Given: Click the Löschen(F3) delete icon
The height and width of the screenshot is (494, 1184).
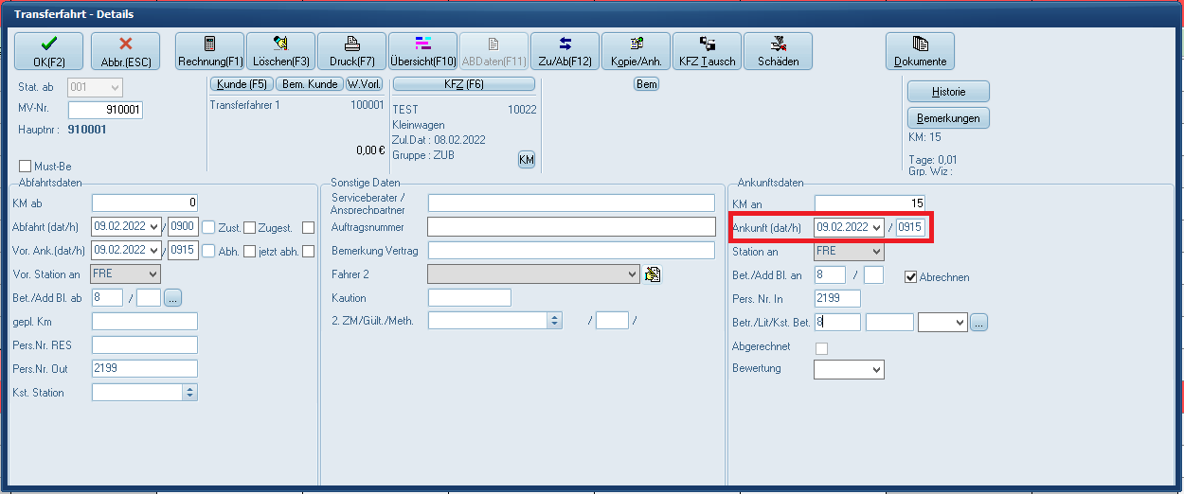Looking at the screenshot, I should pyautogui.click(x=280, y=51).
